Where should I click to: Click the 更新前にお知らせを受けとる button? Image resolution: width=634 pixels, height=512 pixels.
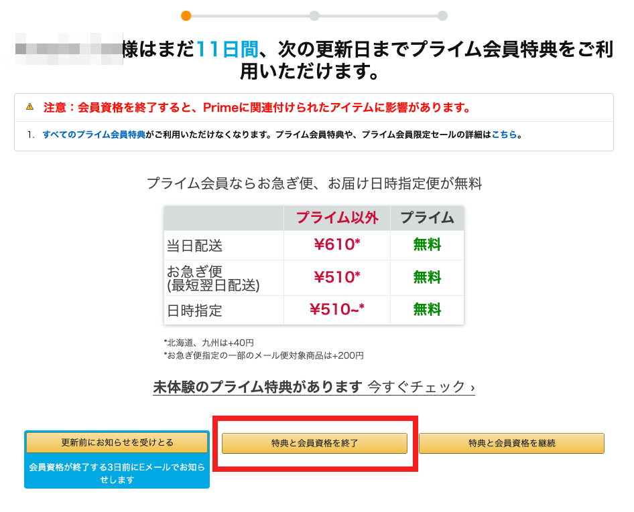pyautogui.click(x=117, y=442)
